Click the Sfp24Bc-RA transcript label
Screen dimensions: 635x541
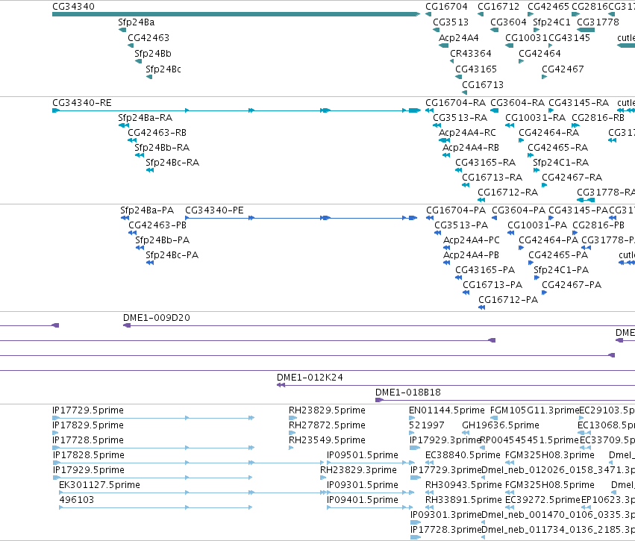[172, 163]
